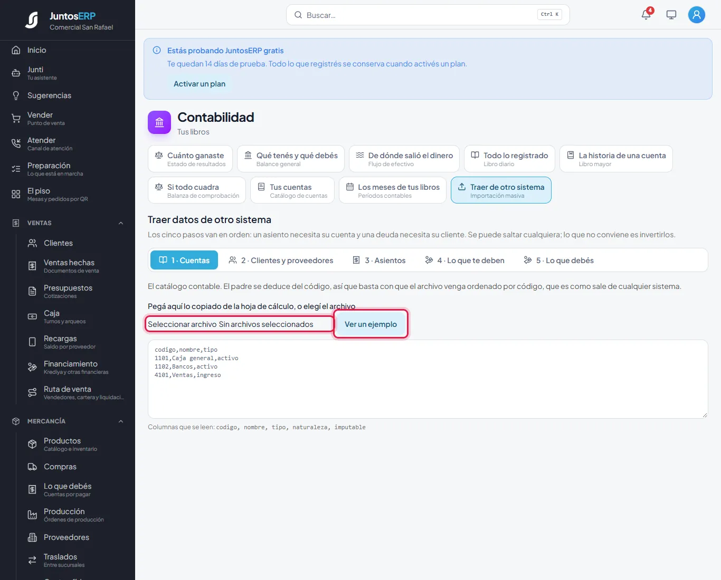Open Atender canal de atención
This screenshot has width=721, height=580.
[68, 143]
